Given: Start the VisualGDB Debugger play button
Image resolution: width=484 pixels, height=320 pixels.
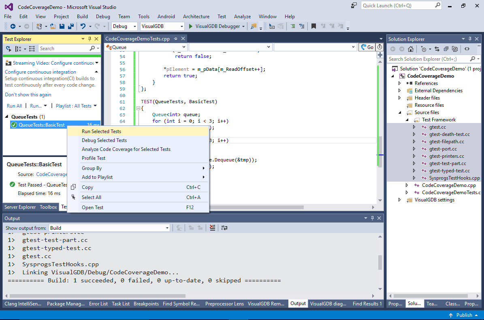Looking at the screenshot, I should pos(190,26).
